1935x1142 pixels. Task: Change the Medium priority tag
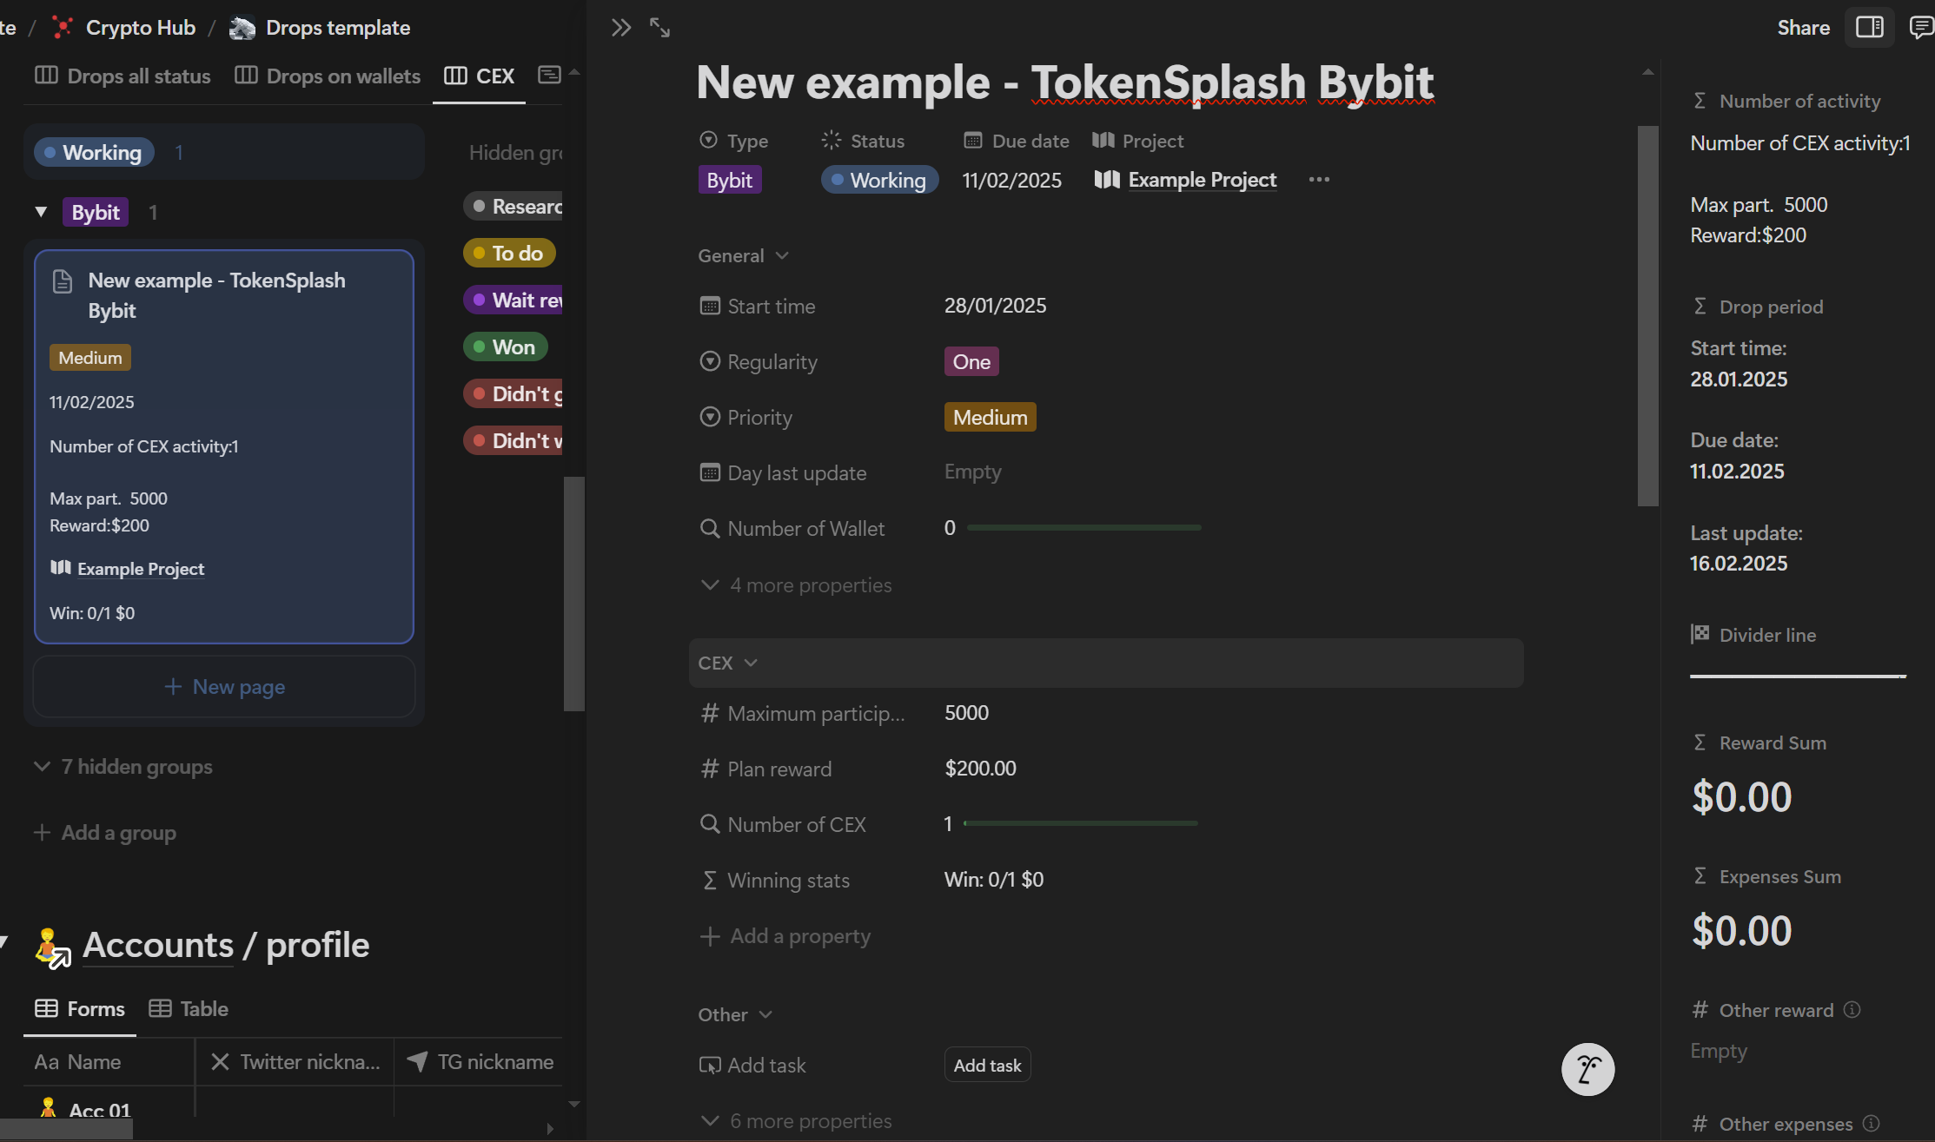click(x=990, y=417)
